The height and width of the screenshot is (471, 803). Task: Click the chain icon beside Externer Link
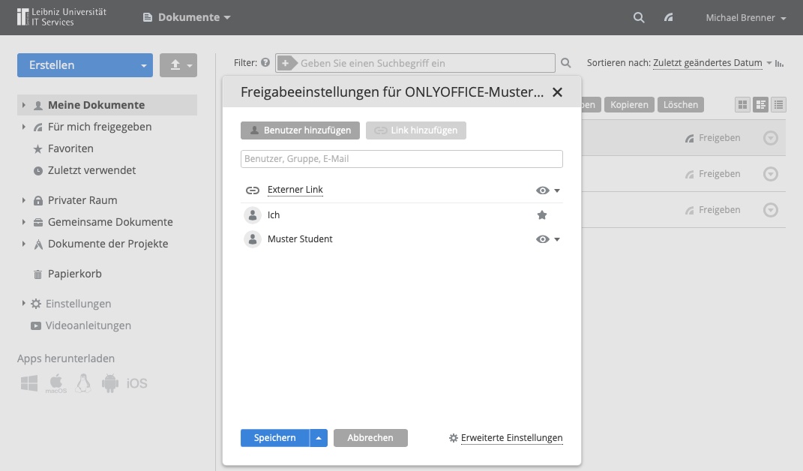pyautogui.click(x=253, y=190)
